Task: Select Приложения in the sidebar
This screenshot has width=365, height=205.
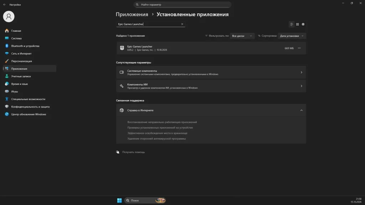Action: click(x=30, y=69)
